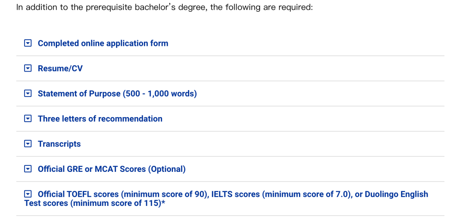
Task: Open Statement of Purpose (500 - 1,000 words)
Action: [x=117, y=93]
